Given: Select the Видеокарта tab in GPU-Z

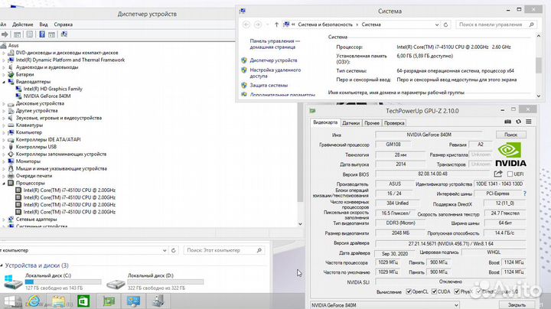Looking at the screenshot, I should (x=325, y=122).
